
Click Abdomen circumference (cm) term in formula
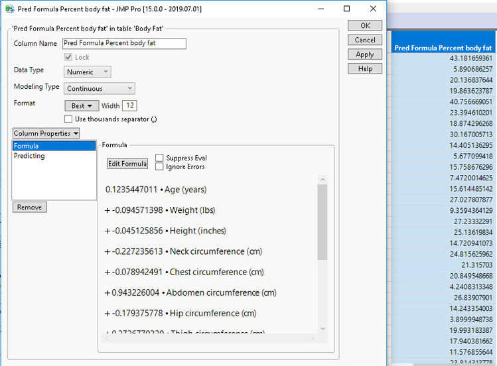221,292
